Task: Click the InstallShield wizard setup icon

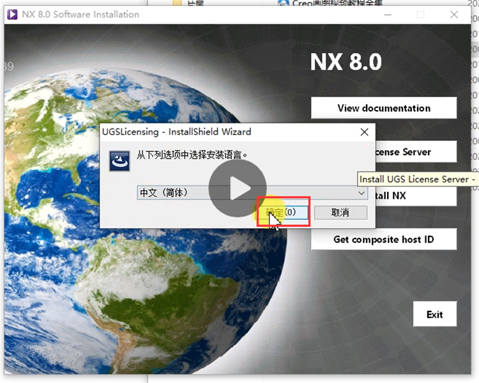Action: tap(119, 161)
